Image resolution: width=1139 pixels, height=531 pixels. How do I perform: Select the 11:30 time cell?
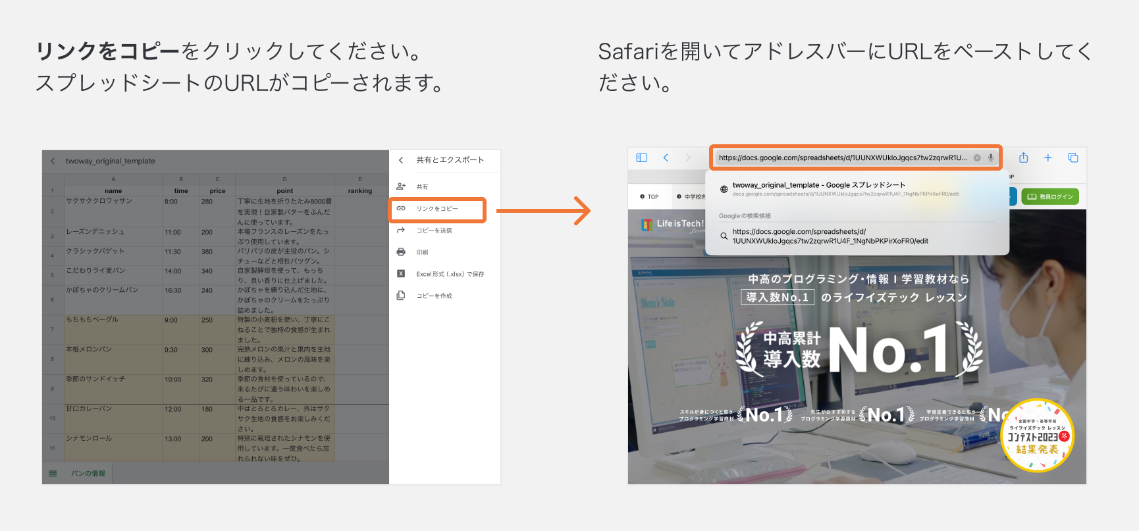181,256
